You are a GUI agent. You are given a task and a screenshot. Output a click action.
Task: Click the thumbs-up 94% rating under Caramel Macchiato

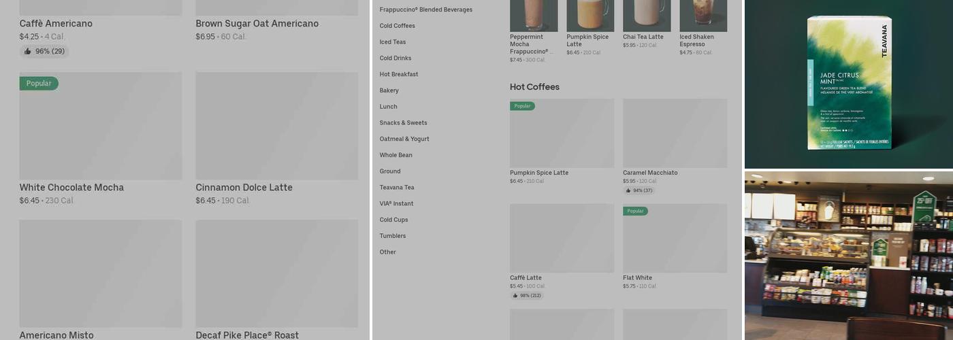point(639,190)
